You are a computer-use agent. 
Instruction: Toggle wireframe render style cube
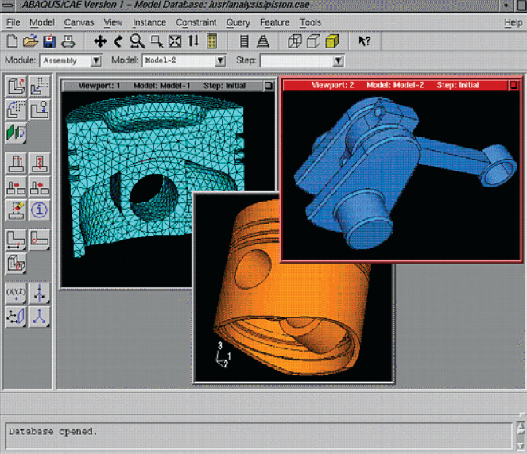point(294,41)
